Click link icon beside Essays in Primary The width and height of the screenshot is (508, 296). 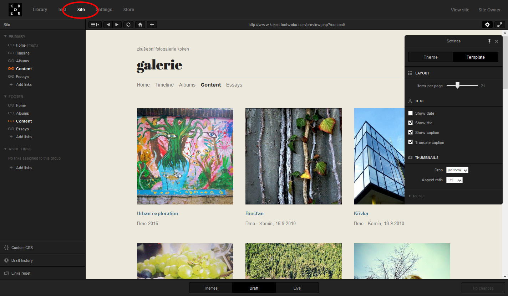(x=11, y=77)
